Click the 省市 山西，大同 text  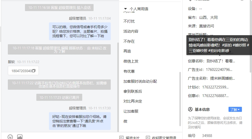(203, 17)
